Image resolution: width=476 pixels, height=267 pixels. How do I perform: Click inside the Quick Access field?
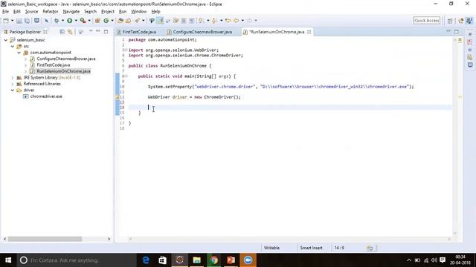tap(427, 21)
